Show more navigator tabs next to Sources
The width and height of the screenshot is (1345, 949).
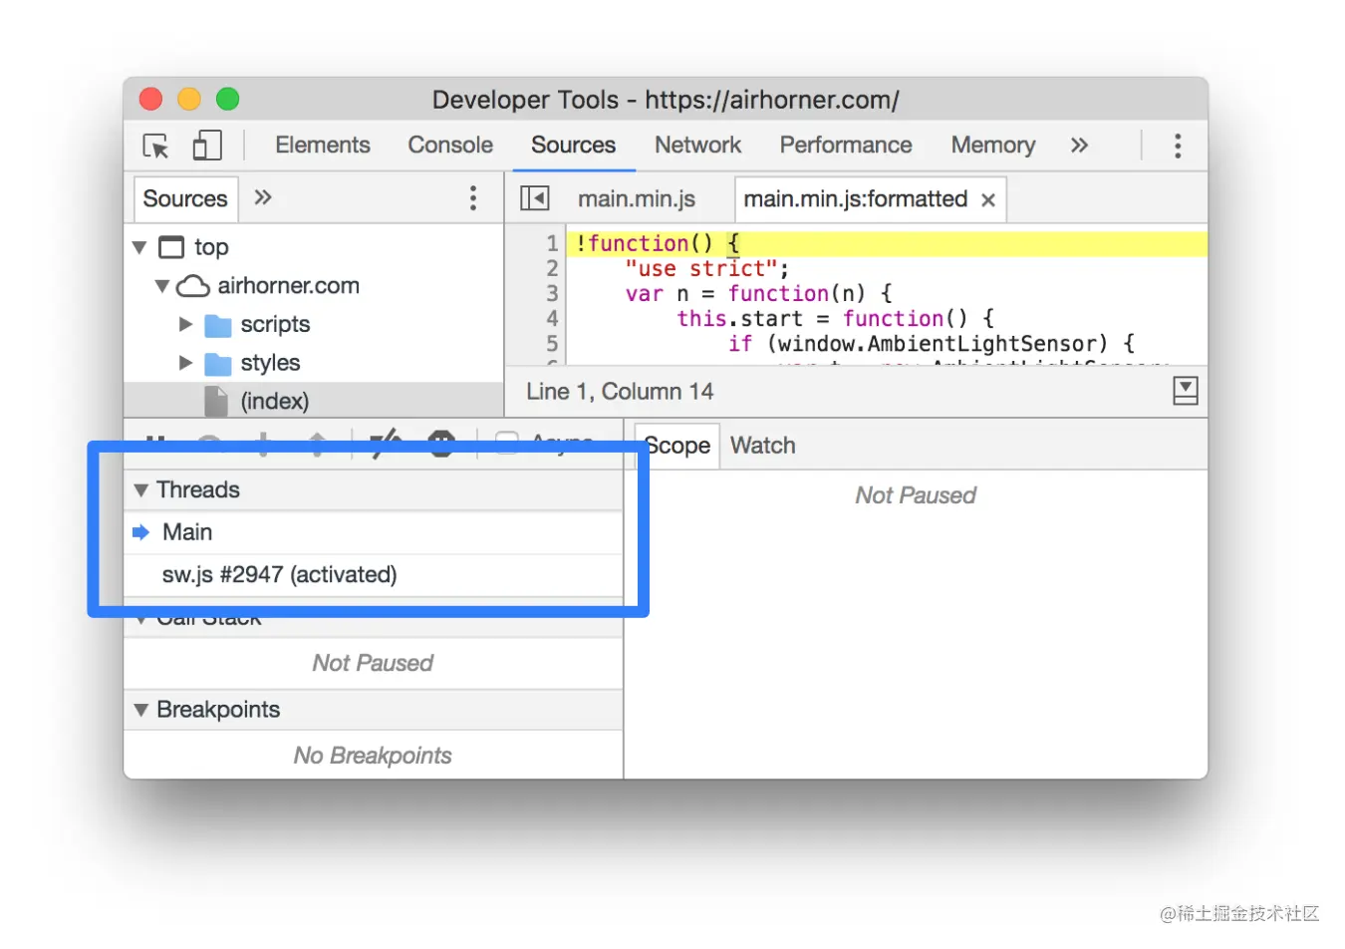pos(263,197)
